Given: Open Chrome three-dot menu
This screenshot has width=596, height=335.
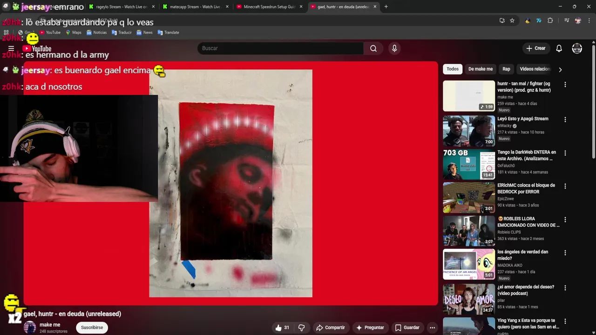Looking at the screenshot, I should 589,20.
